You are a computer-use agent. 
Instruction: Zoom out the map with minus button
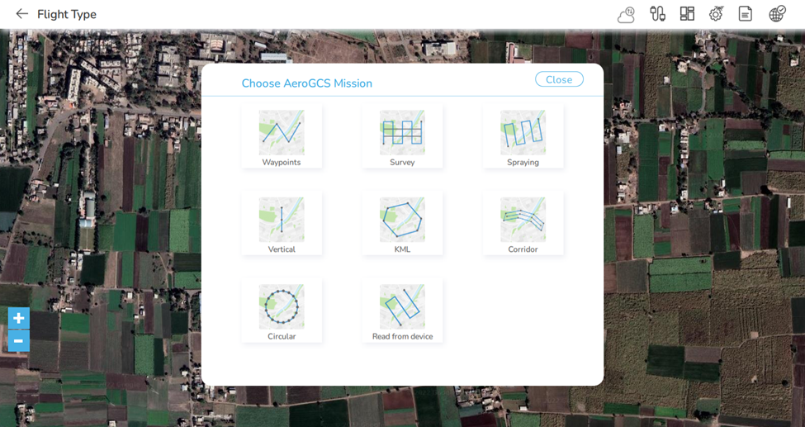pyautogui.click(x=18, y=340)
